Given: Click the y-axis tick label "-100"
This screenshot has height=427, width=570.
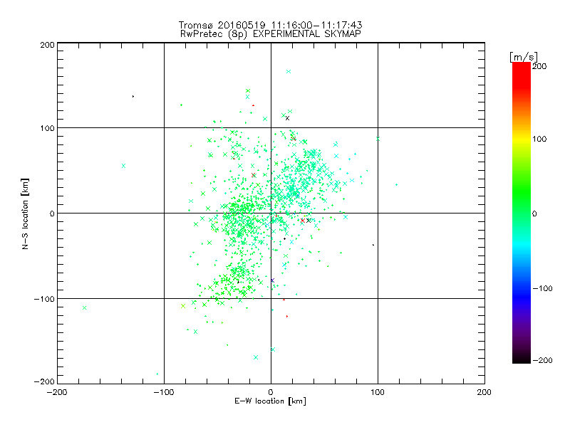Looking at the screenshot, I should point(44,299).
